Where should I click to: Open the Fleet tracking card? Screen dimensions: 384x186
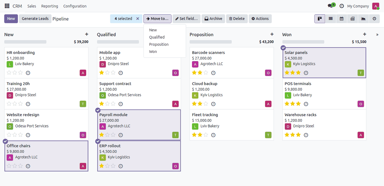click(x=232, y=125)
